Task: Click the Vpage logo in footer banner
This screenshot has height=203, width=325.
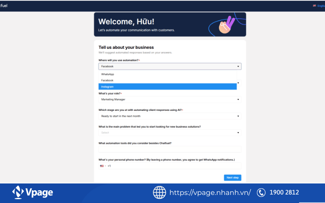Action: (33, 192)
